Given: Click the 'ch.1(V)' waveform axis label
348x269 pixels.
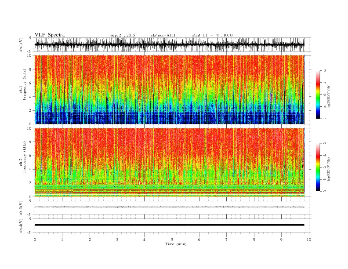Looking at the screenshot, I should pyautogui.click(x=21, y=45).
